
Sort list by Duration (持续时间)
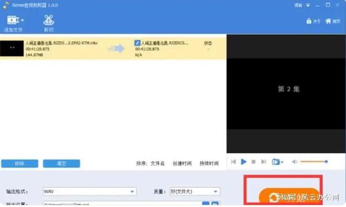click(x=209, y=164)
